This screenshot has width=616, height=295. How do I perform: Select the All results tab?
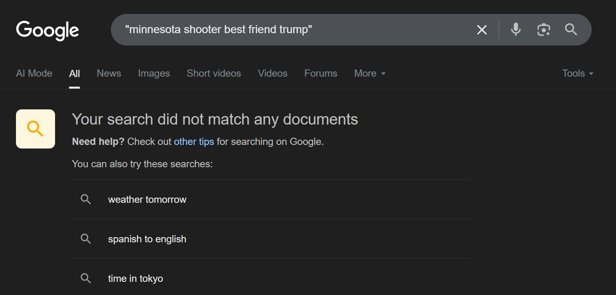[x=74, y=73]
